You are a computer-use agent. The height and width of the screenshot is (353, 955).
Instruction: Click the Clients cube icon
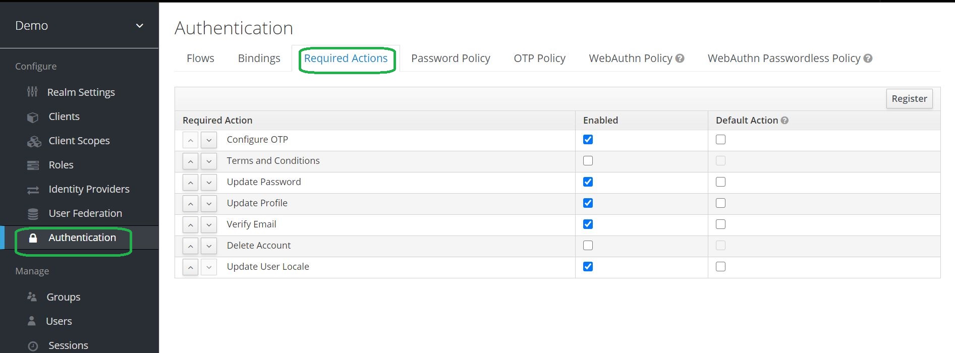coord(33,117)
